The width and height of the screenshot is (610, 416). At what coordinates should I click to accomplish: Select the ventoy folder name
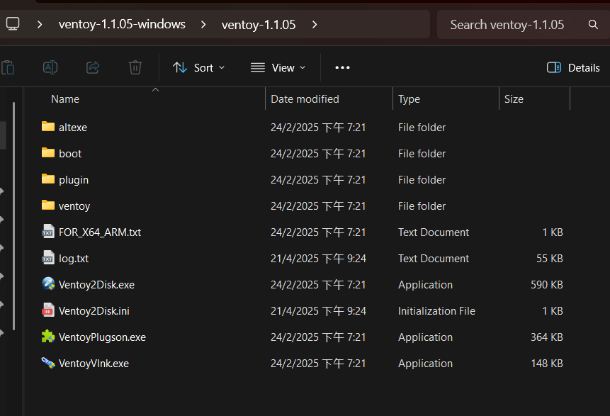point(74,206)
